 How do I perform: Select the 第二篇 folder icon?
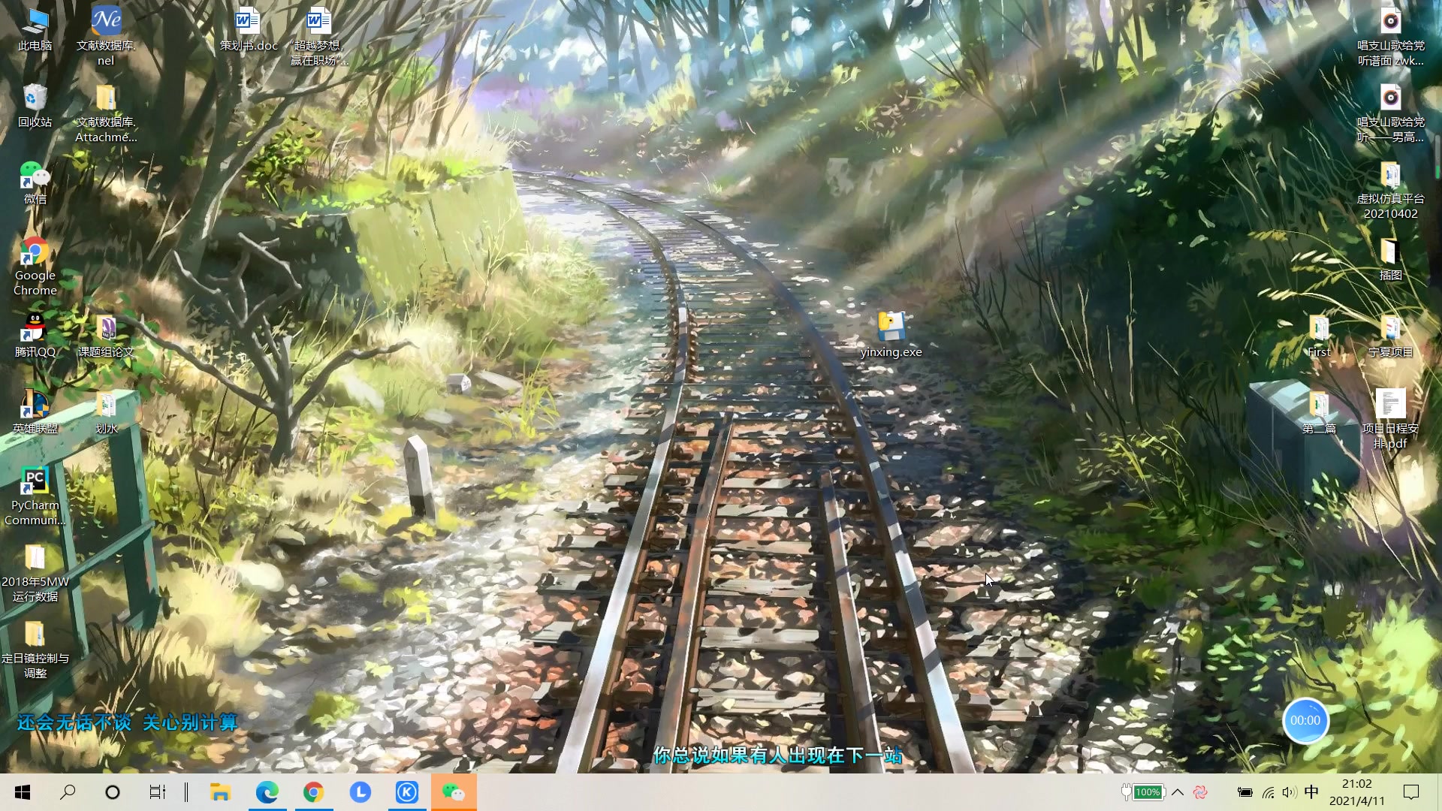click(x=1319, y=412)
